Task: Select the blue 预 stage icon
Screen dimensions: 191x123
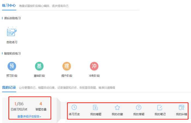Action: [12, 66]
